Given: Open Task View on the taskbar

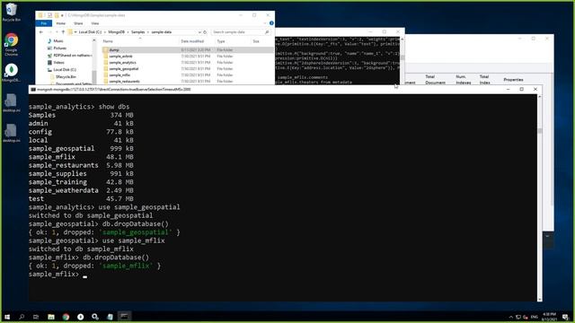Looking at the screenshot, I should click(36, 317).
